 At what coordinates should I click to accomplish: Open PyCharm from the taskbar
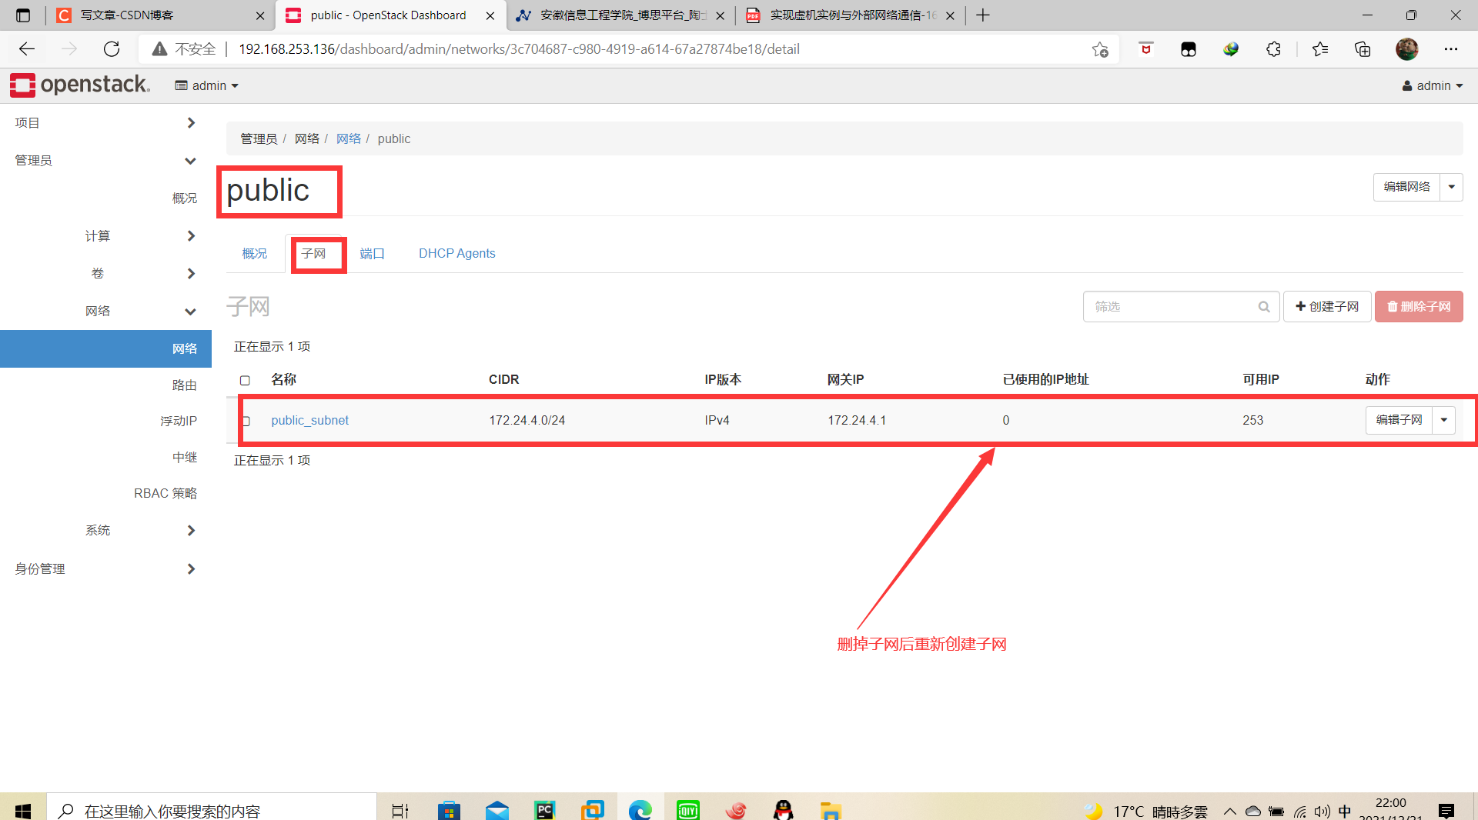pyautogui.click(x=545, y=810)
